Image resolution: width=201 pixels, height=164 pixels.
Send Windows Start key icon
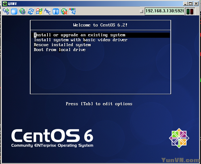(x=39, y=11)
